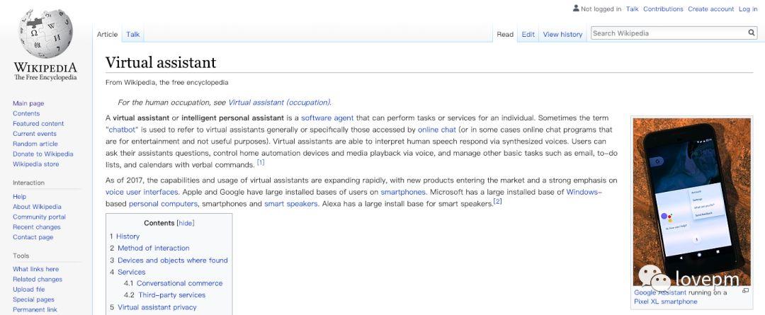Jump to Method of interaction section
Viewport: 765px width, 315px height.
pyautogui.click(x=154, y=248)
